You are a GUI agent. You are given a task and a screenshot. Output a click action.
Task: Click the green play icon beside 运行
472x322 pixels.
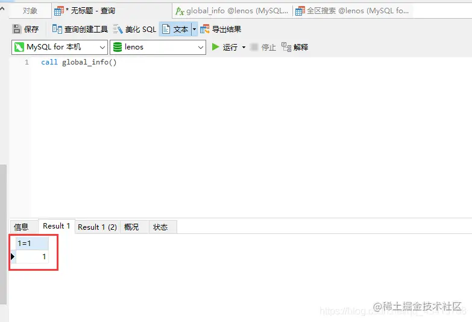click(215, 46)
